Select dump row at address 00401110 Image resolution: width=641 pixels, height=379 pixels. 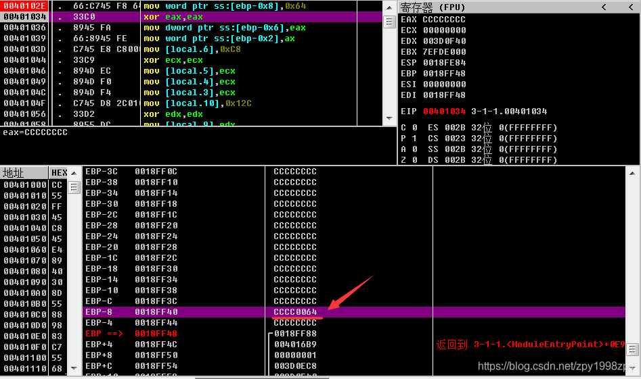(x=34, y=368)
